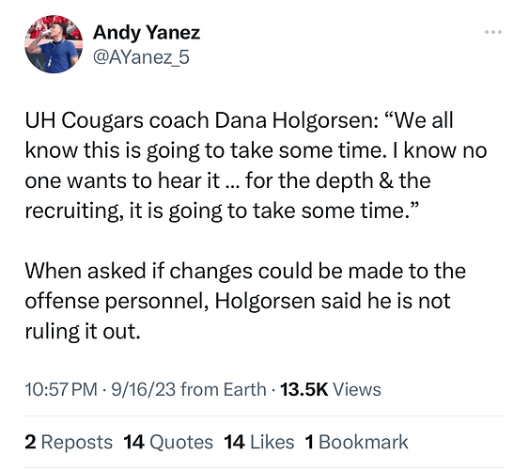Click the Views label
Image resolution: width=529 pixels, height=470 pixels.
pos(357,389)
